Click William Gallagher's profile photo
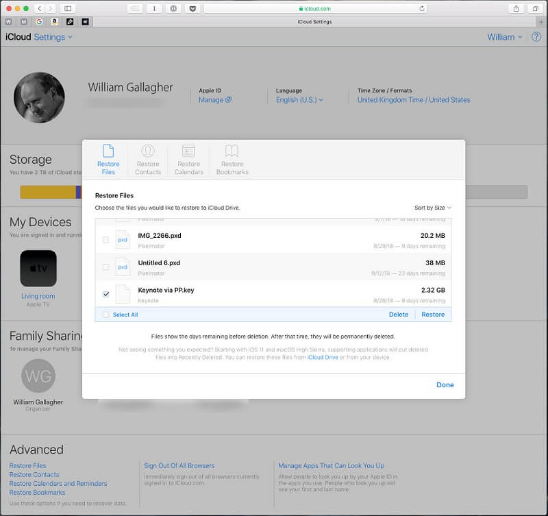The width and height of the screenshot is (548, 516). 39,97
